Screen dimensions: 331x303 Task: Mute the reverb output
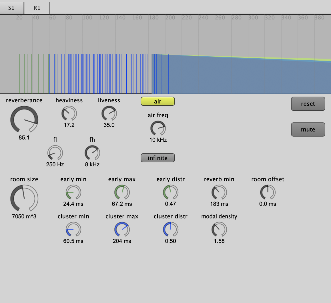coord(308,129)
